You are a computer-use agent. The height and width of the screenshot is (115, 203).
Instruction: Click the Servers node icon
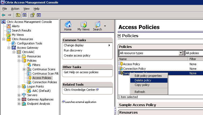click(24, 95)
